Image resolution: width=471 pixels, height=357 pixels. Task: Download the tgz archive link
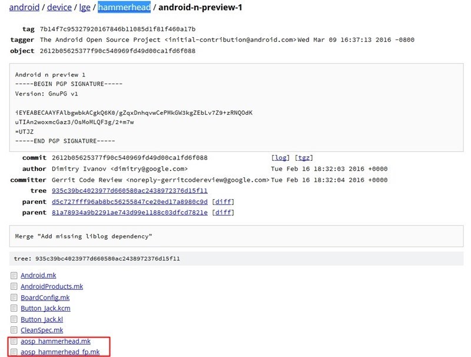304,158
